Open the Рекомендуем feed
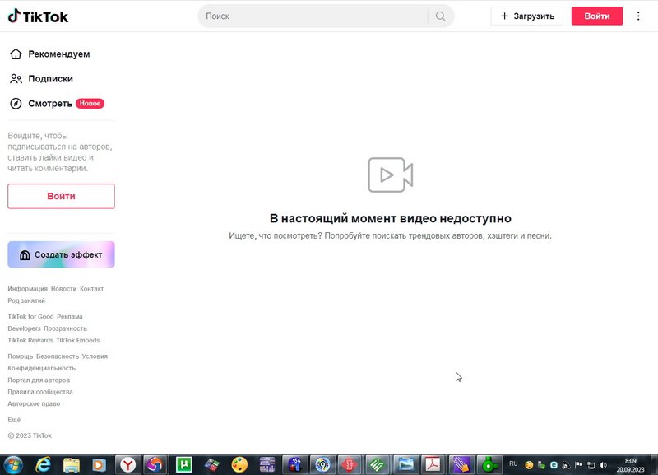This screenshot has width=658, height=475. (58, 54)
